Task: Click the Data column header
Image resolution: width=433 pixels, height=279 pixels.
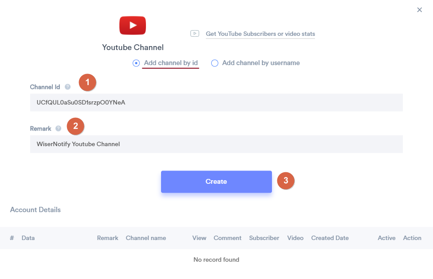Action: [x=28, y=238]
